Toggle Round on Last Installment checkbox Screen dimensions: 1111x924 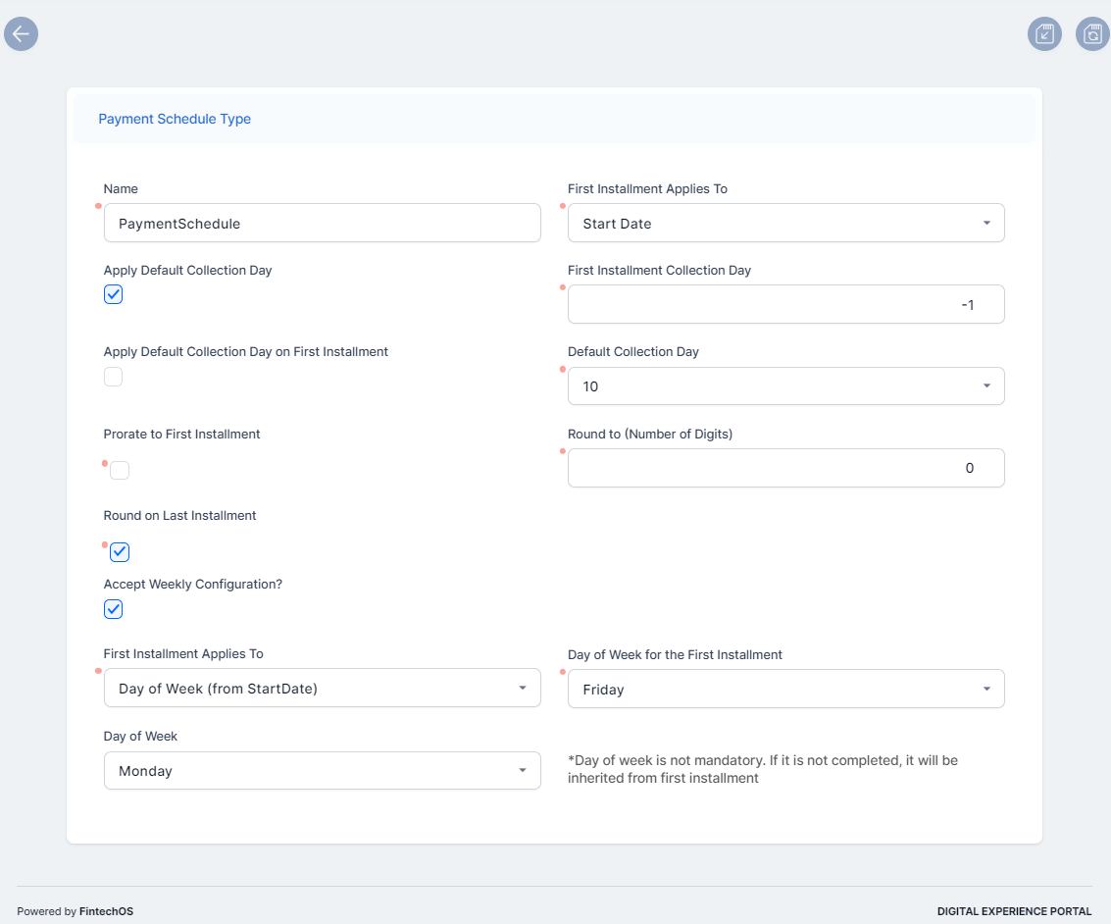[120, 552]
